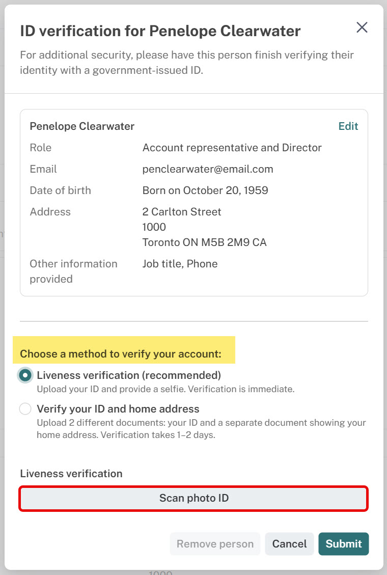387x575 pixels.
Task: Click the highlighted 'Choose a method to verify' heading
Action: coord(121,354)
